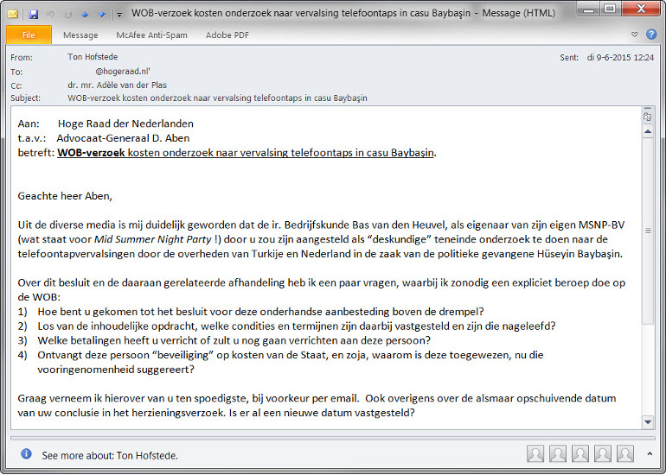Open the McAfee Anti-Spam tab
Viewport: 666px width, 475px height.
click(151, 35)
